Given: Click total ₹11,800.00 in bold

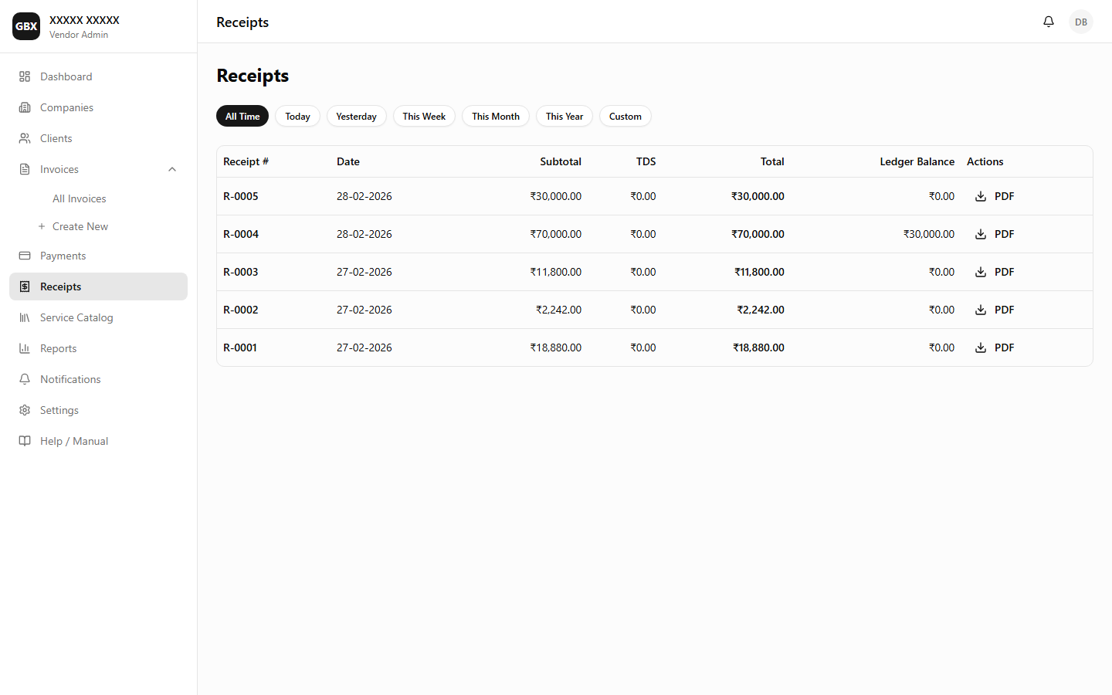Looking at the screenshot, I should [759, 272].
